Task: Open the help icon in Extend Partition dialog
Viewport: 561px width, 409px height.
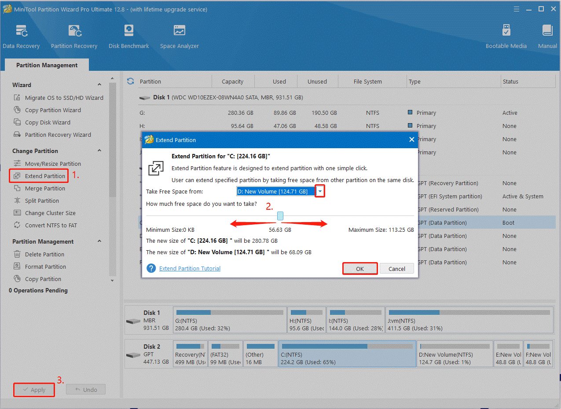Action: (x=151, y=268)
